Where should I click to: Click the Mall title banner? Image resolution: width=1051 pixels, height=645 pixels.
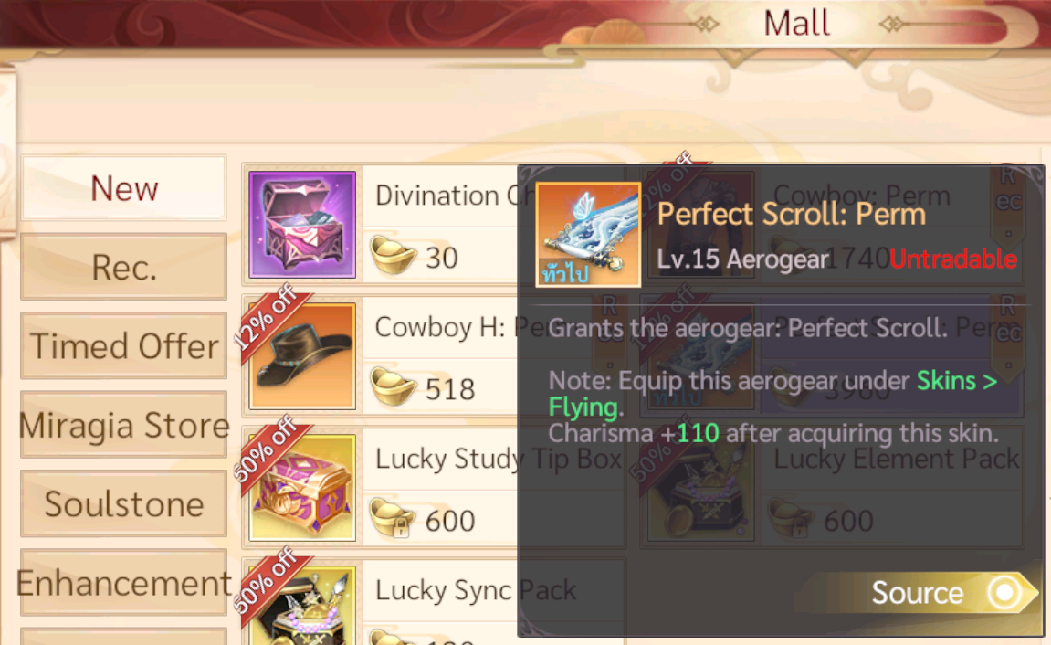click(797, 24)
